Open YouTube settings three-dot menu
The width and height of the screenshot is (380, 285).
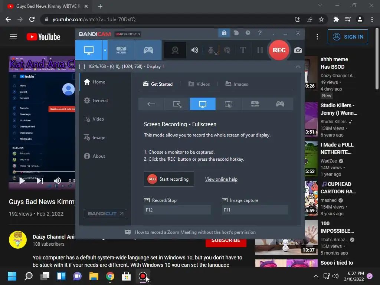tap(317, 37)
